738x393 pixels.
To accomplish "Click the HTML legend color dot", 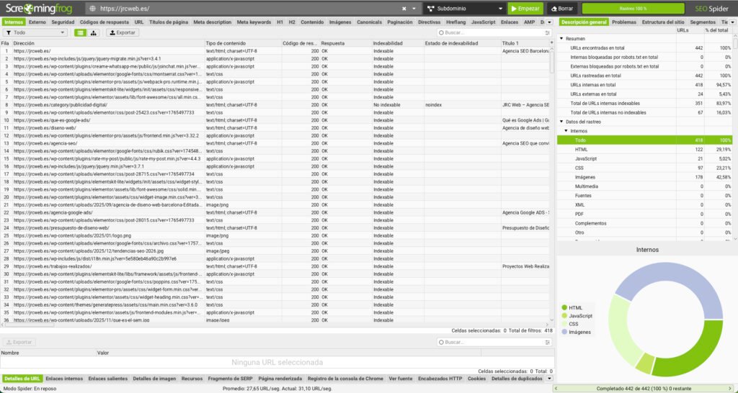I will (564, 308).
